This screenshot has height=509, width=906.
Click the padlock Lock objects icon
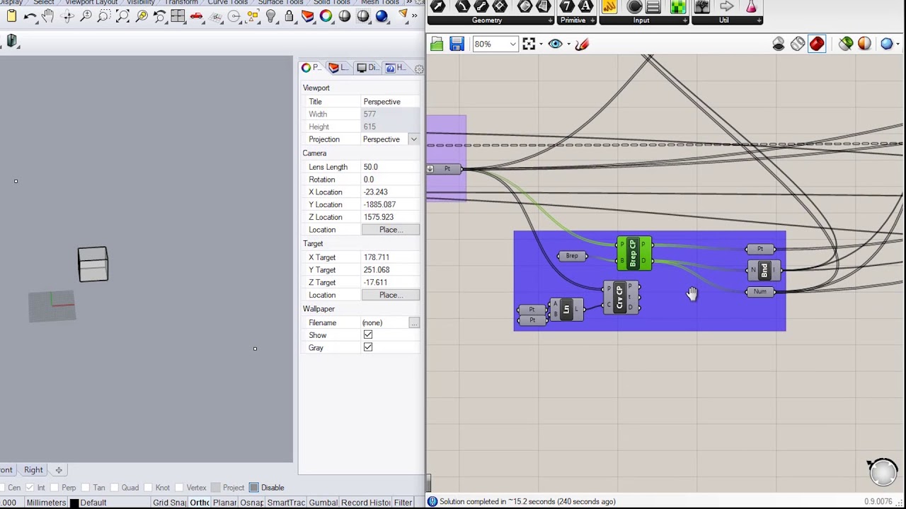[x=289, y=16]
